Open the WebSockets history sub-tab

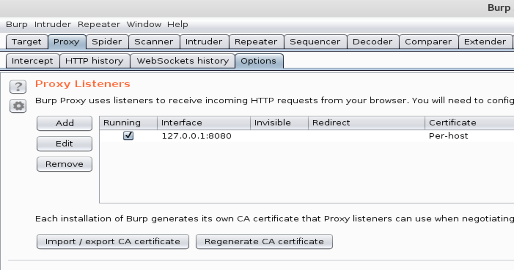tap(182, 61)
